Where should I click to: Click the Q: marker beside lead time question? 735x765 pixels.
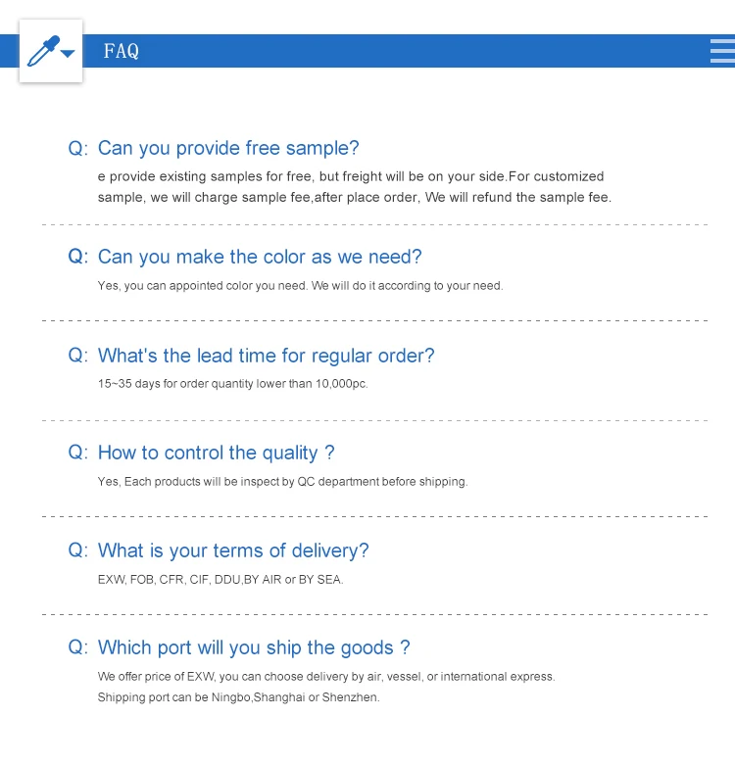pyautogui.click(x=78, y=356)
